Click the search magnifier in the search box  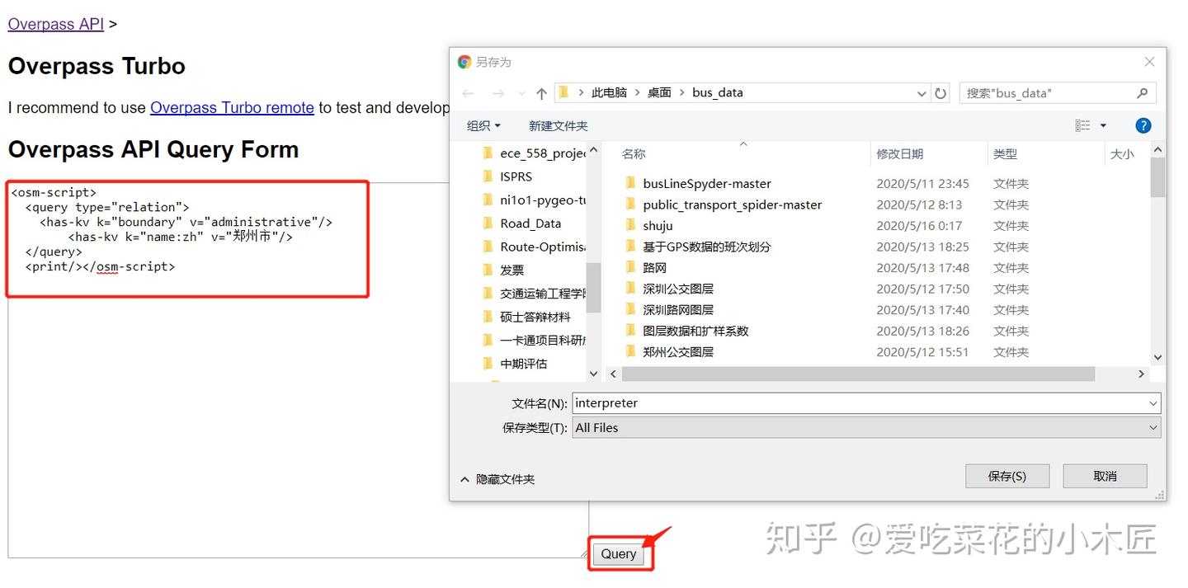pyautogui.click(x=1143, y=92)
